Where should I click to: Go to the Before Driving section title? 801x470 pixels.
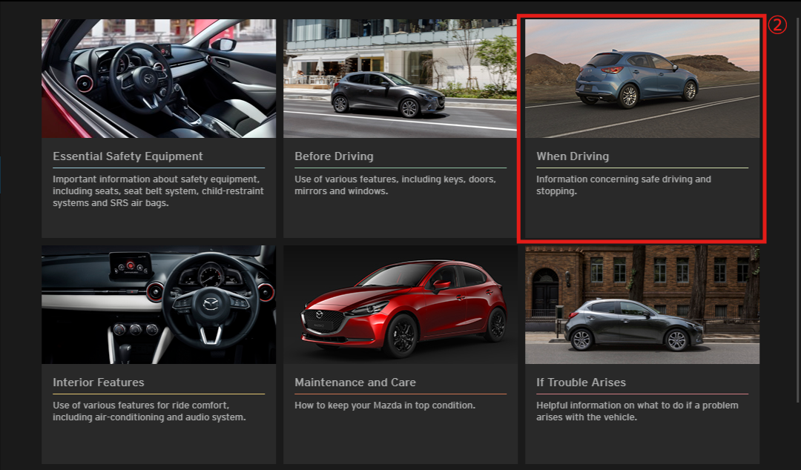pos(334,156)
